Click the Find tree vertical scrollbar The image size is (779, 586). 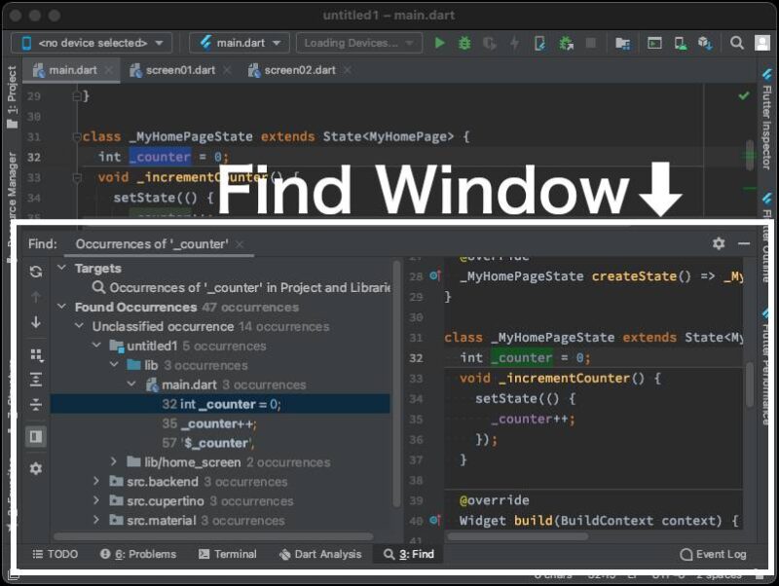coord(396,383)
